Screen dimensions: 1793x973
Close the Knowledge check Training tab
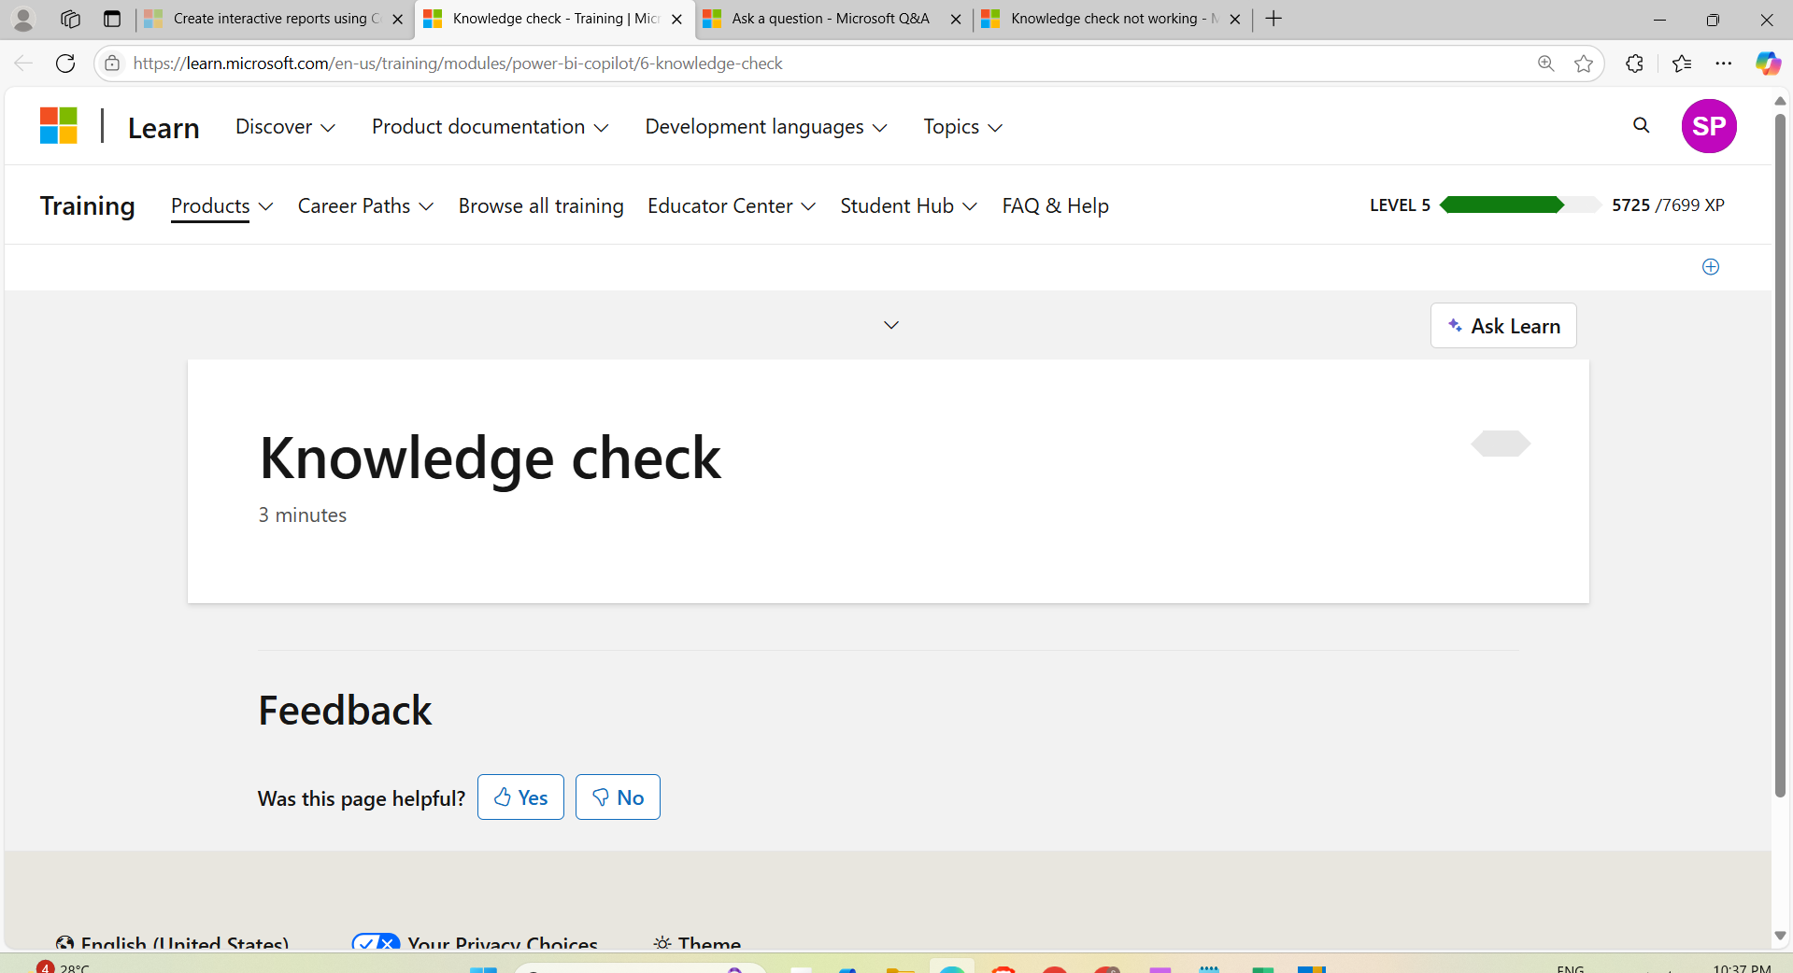pos(677,19)
